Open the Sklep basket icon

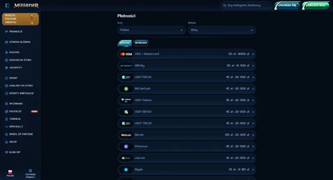coord(6,142)
